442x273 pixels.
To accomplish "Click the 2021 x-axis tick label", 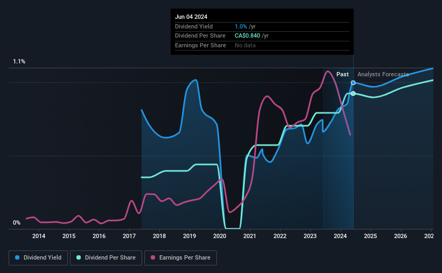I will click(250, 236).
